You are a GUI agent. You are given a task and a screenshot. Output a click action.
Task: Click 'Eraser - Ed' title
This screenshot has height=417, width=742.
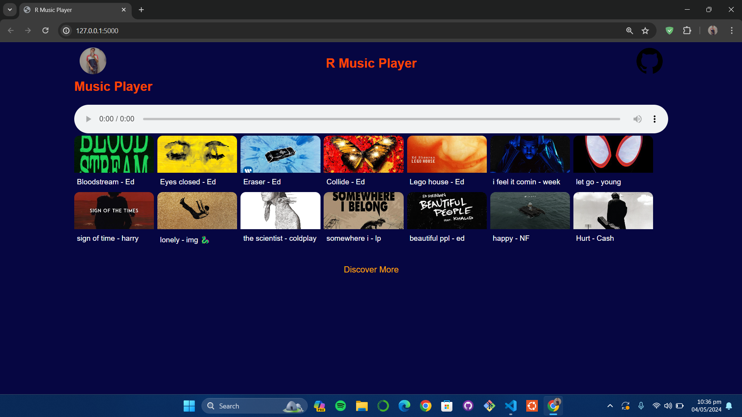pos(262,182)
